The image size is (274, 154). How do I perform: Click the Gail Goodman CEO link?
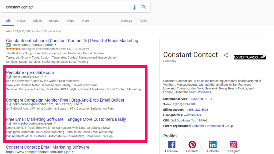click(180, 120)
